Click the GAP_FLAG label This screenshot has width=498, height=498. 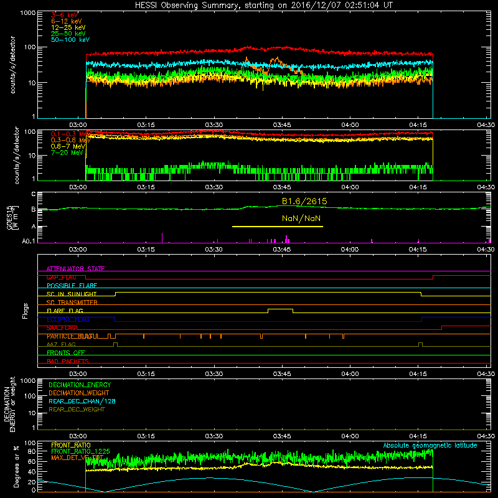[62, 277]
